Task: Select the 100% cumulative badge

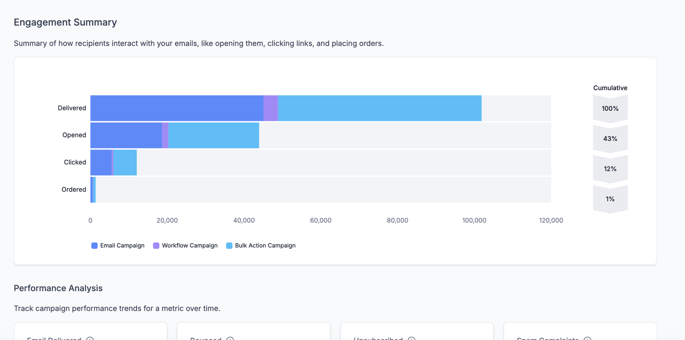Action: [610, 108]
